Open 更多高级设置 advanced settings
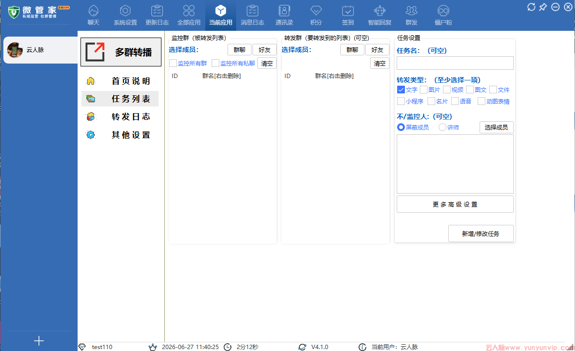The width and height of the screenshot is (575, 351). tap(455, 204)
